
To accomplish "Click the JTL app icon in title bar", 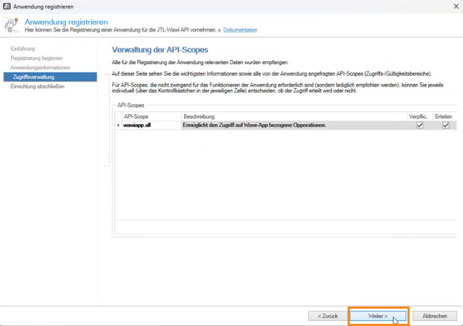I will (6, 6).
